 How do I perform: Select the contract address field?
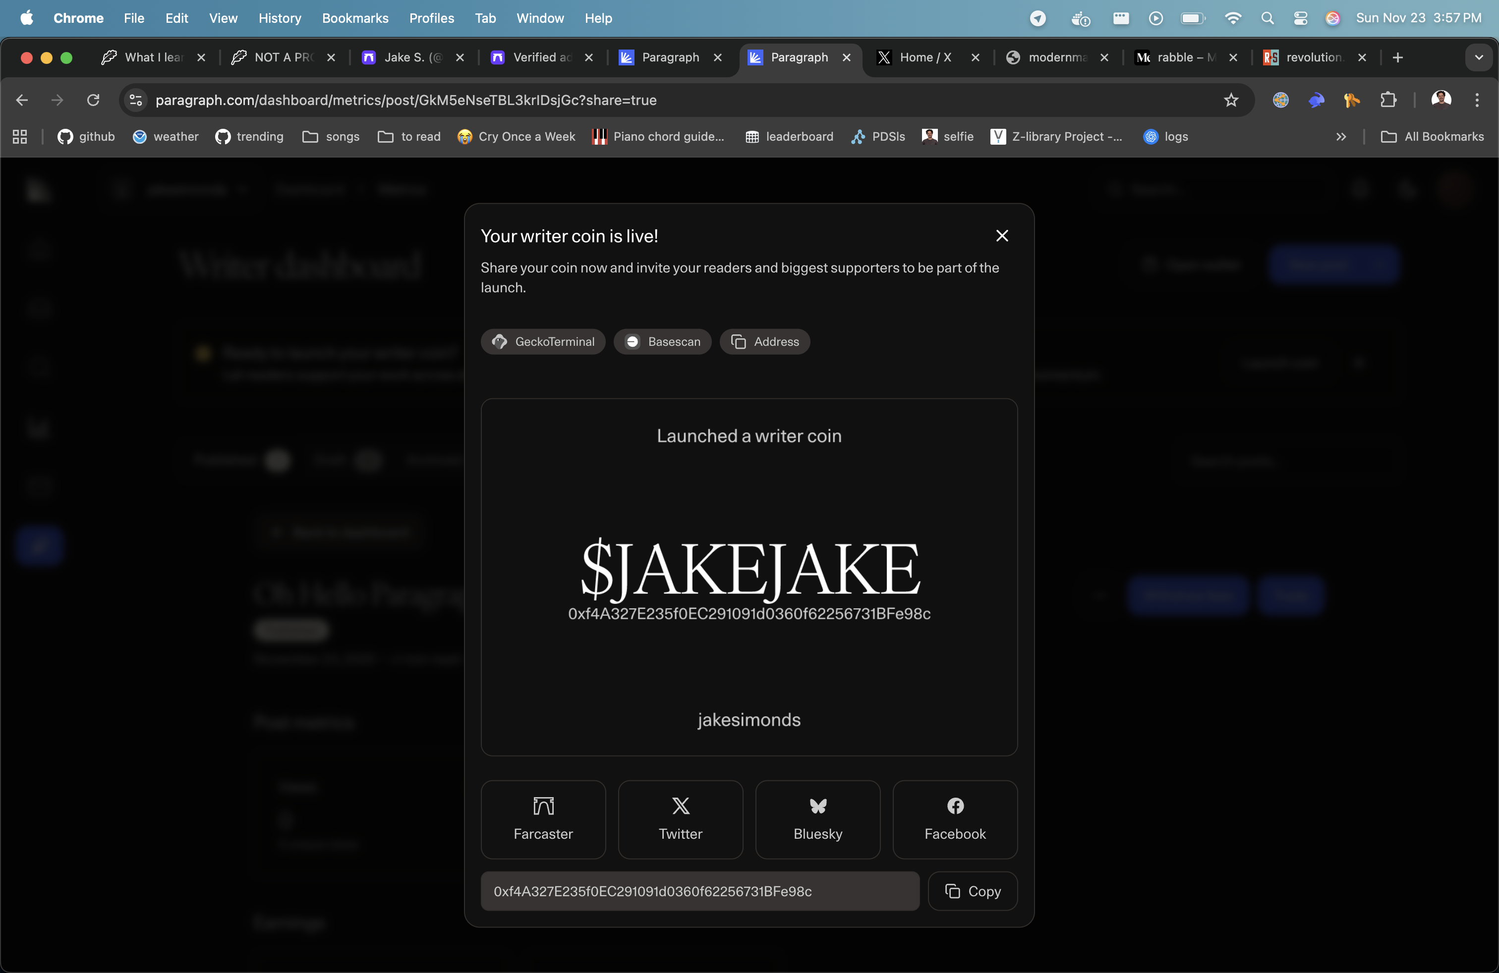point(699,891)
